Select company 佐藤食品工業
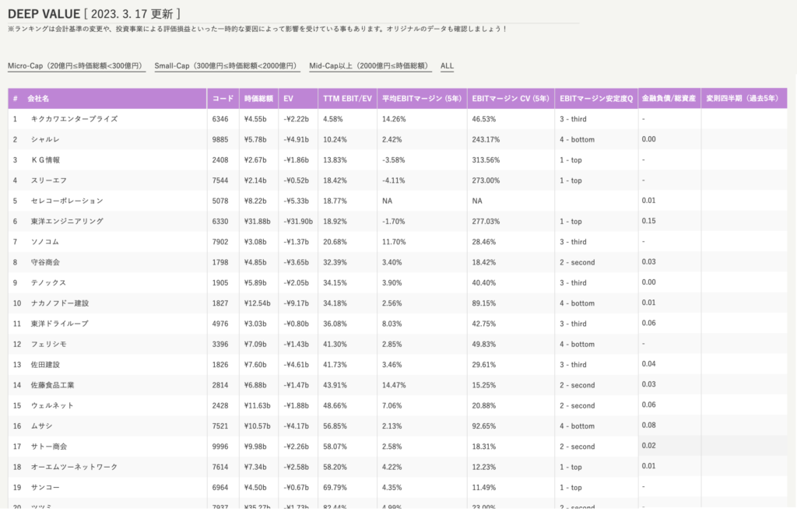 tap(52, 385)
